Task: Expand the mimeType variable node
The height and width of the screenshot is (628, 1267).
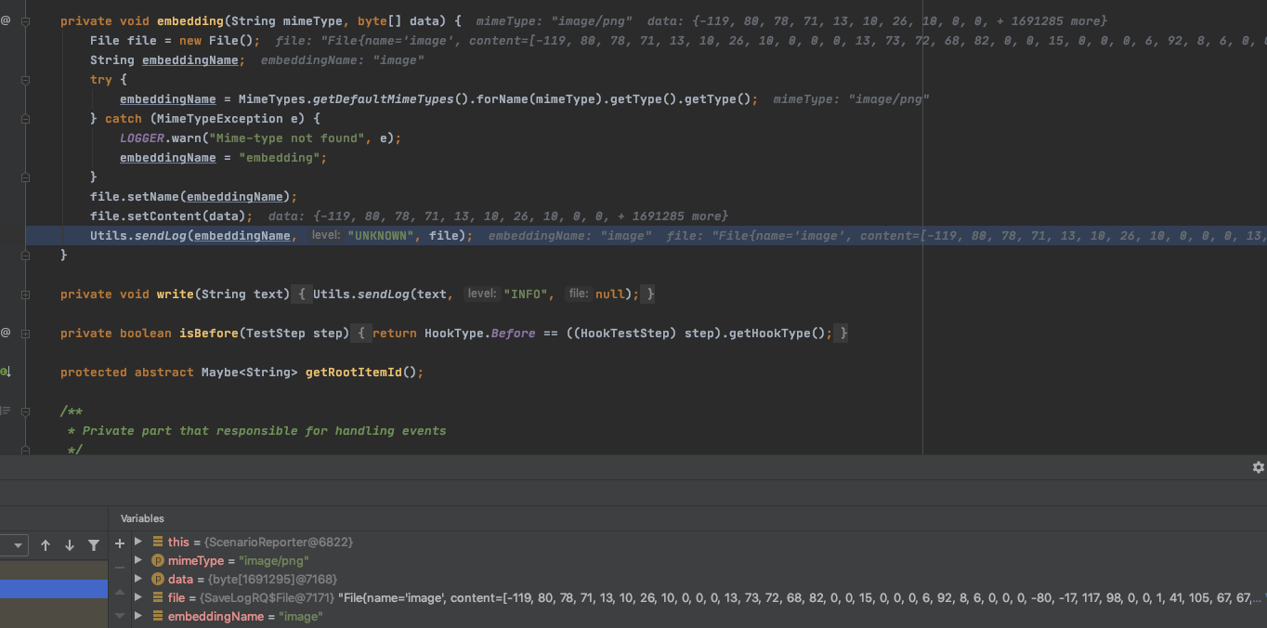Action: click(138, 560)
